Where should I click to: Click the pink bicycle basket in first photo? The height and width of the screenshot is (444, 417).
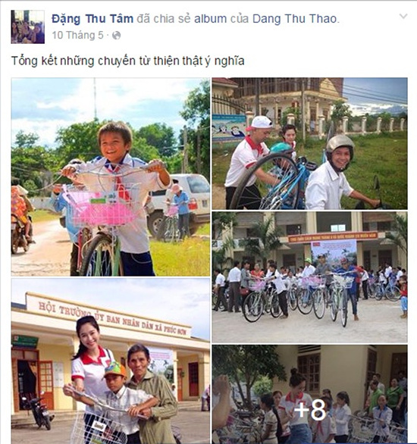(x=103, y=205)
